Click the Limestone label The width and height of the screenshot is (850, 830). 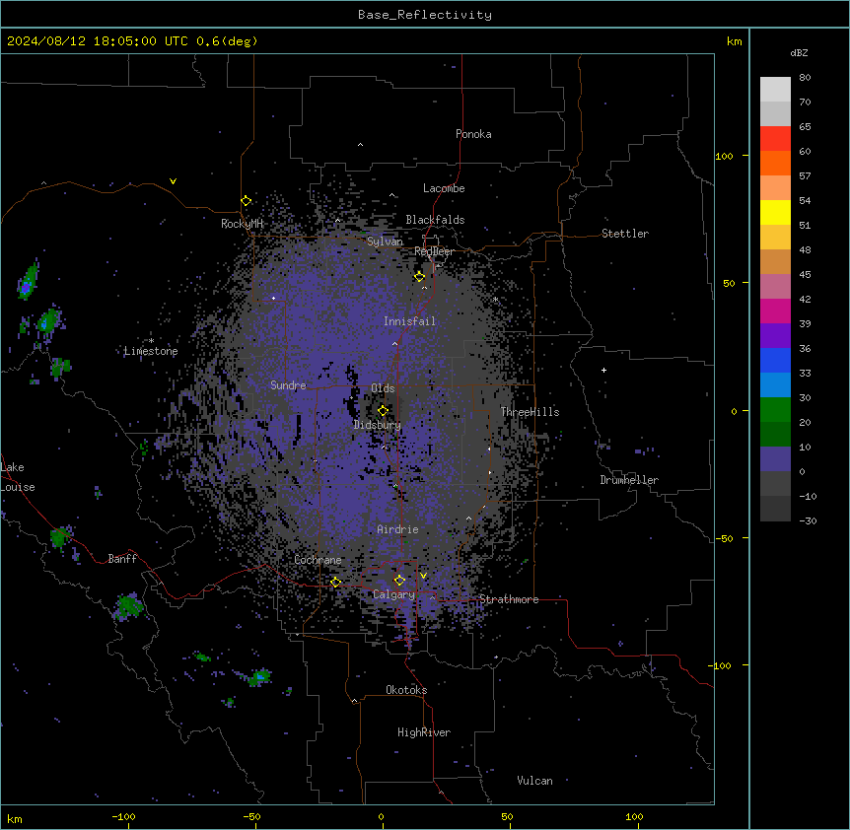[x=151, y=351]
